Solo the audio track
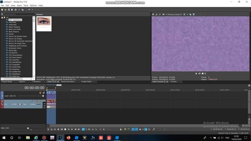Screen dimensions: 251x141 pyautogui.click(x=40, y=101)
